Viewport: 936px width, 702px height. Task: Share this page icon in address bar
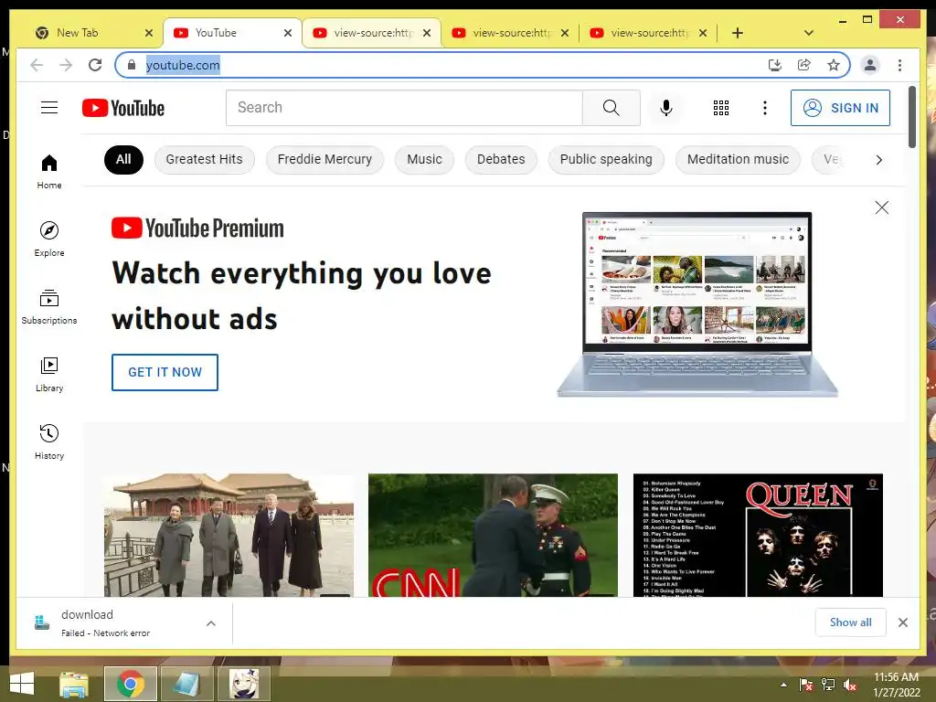tap(804, 65)
